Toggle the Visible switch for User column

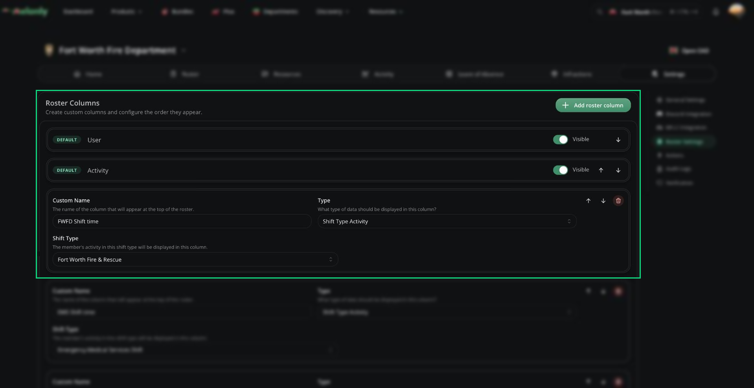click(560, 140)
